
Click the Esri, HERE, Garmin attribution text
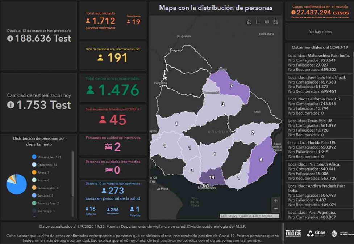click(x=250, y=216)
